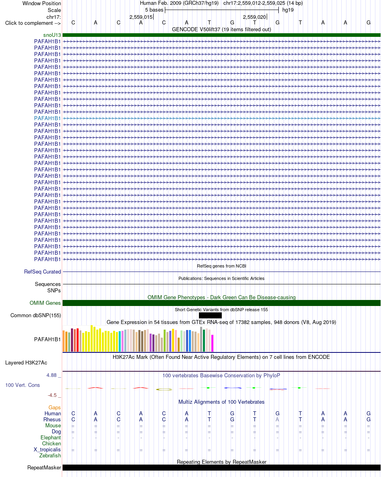Viewport: 381px width, 477px height.
Task: Click the X_tropicalis species label
Action: tap(47, 450)
